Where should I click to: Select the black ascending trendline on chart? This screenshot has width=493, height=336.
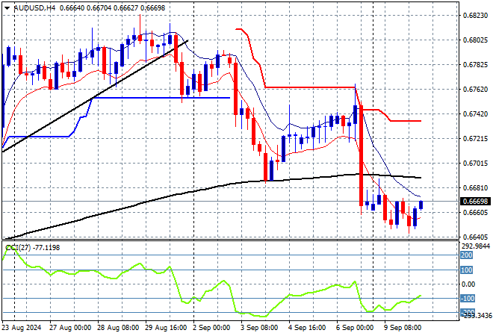pos(94,97)
